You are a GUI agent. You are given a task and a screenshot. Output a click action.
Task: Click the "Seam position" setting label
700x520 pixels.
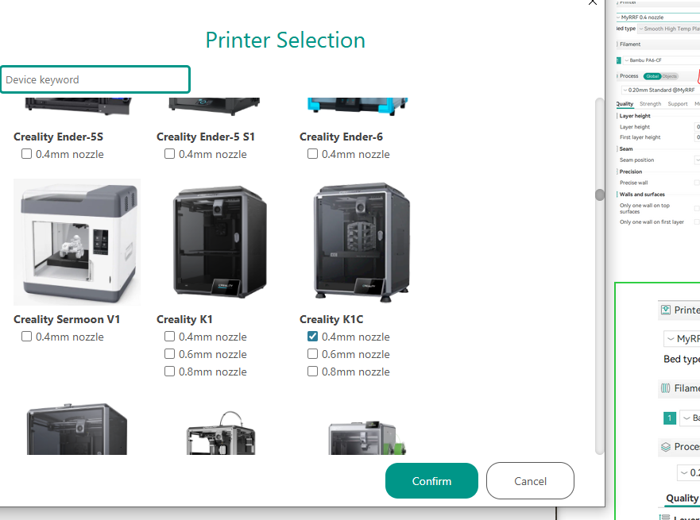tap(636, 160)
